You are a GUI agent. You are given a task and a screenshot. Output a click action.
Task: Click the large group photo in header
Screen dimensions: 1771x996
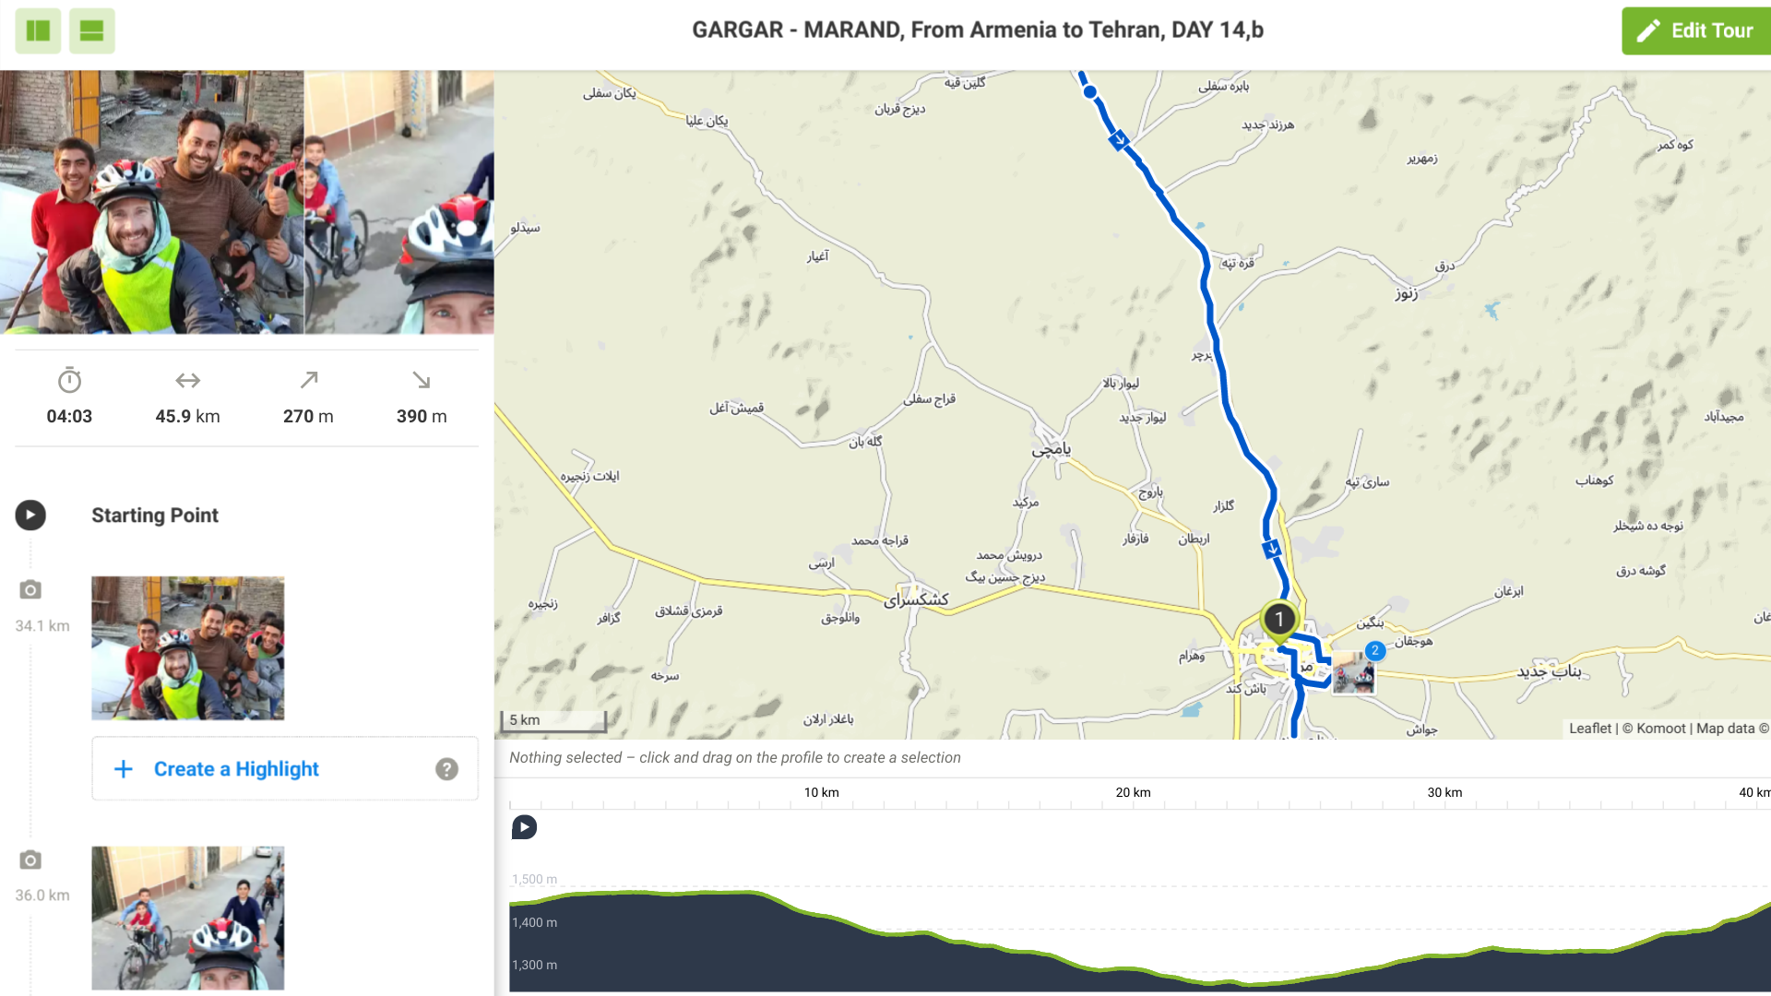pos(152,202)
